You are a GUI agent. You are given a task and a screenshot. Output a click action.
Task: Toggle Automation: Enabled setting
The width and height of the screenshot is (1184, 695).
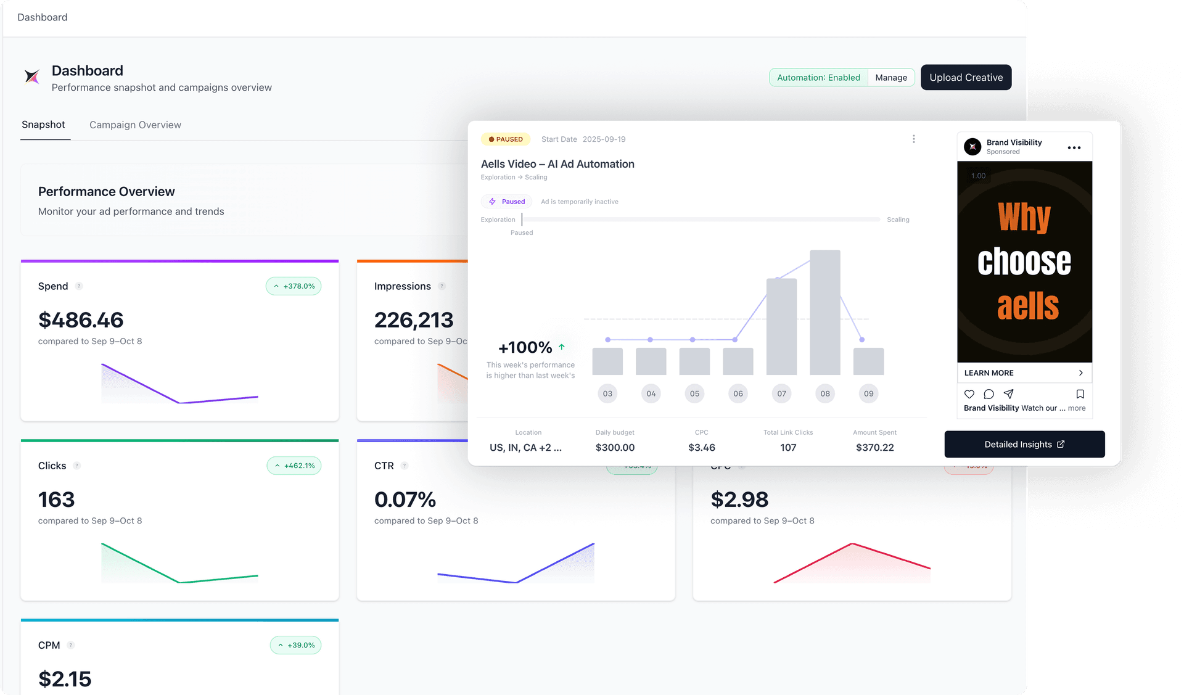pos(818,77)
